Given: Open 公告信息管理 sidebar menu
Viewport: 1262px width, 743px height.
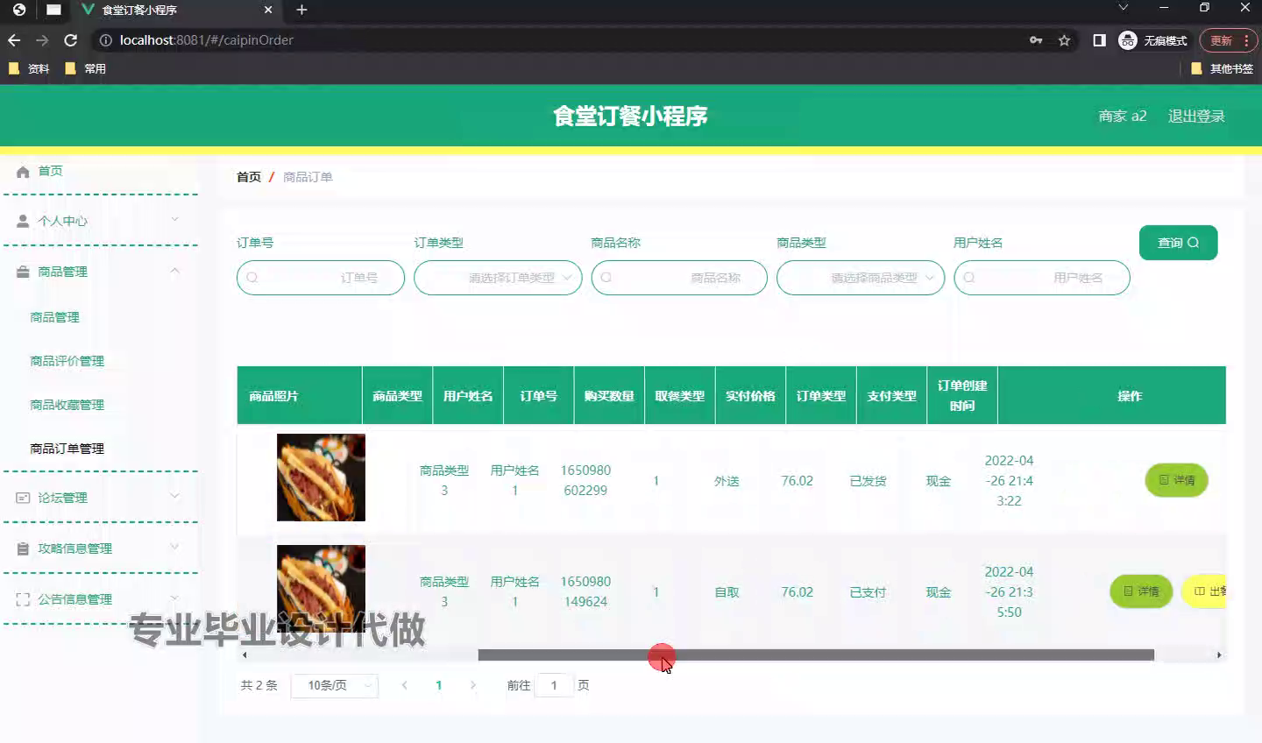Looking at the screenshot, I should [x=74, y=599].
